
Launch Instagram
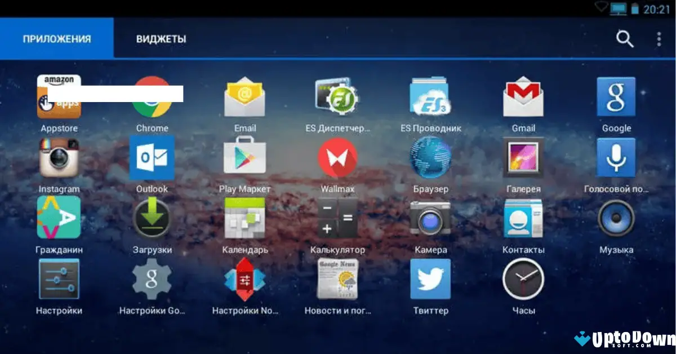(59, 158)
